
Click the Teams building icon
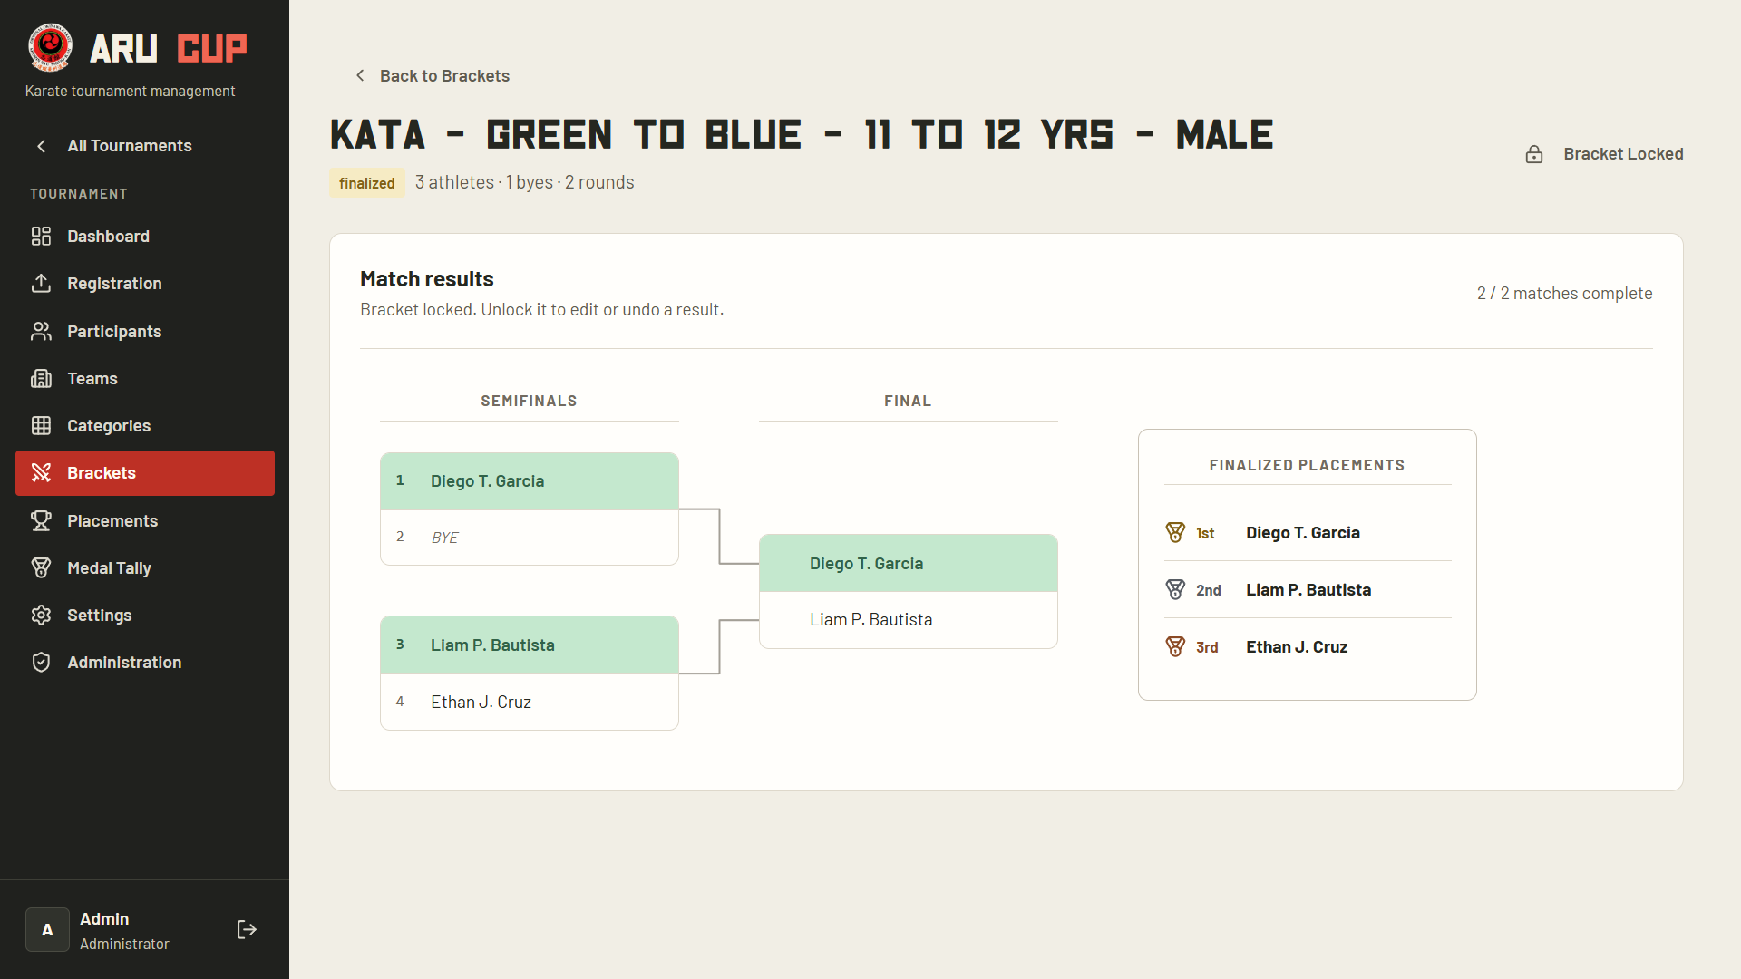click(x=41, y=379)
